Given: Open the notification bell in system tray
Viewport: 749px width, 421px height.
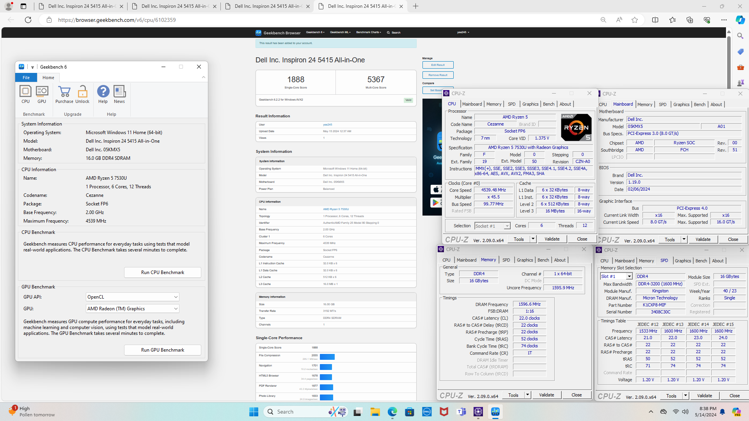Looking at the screenshot, I should click(x=722, y=412).
